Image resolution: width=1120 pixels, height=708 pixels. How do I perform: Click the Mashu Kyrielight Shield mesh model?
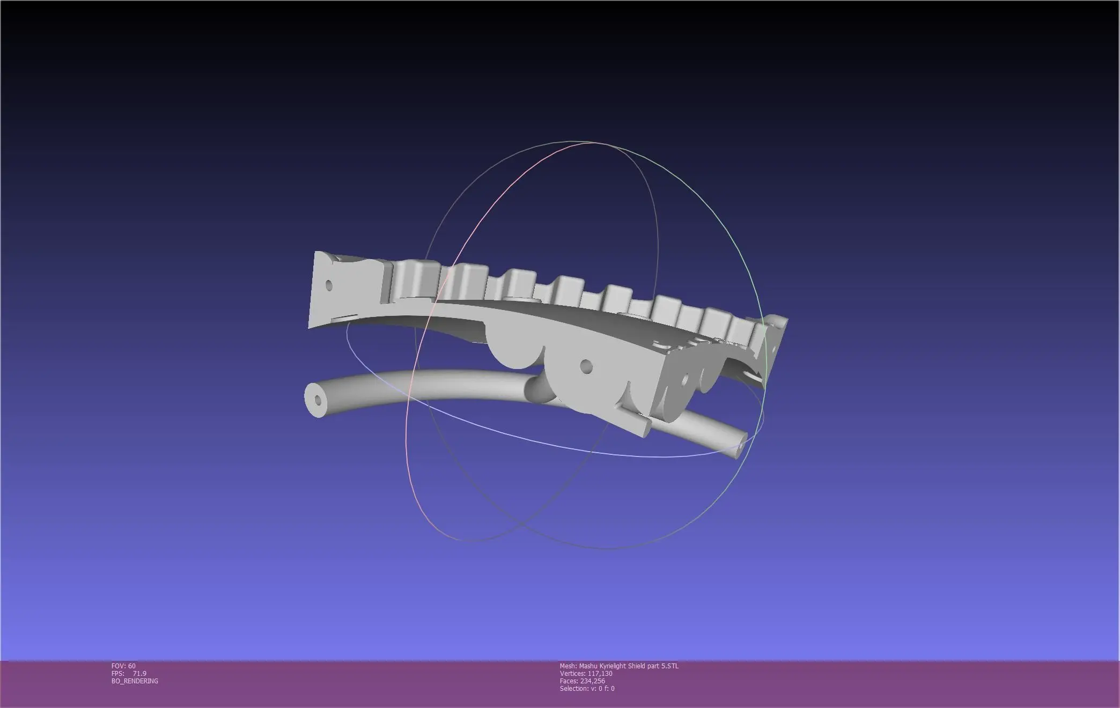(x=536, y=333)
